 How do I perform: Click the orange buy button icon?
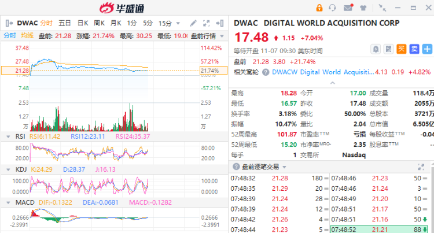click(402, 49)
